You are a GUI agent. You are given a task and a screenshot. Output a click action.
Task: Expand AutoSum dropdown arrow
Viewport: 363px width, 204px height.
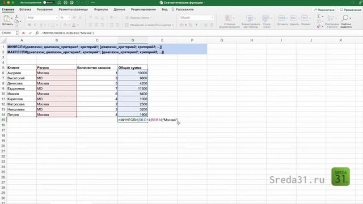click(323, 16)
